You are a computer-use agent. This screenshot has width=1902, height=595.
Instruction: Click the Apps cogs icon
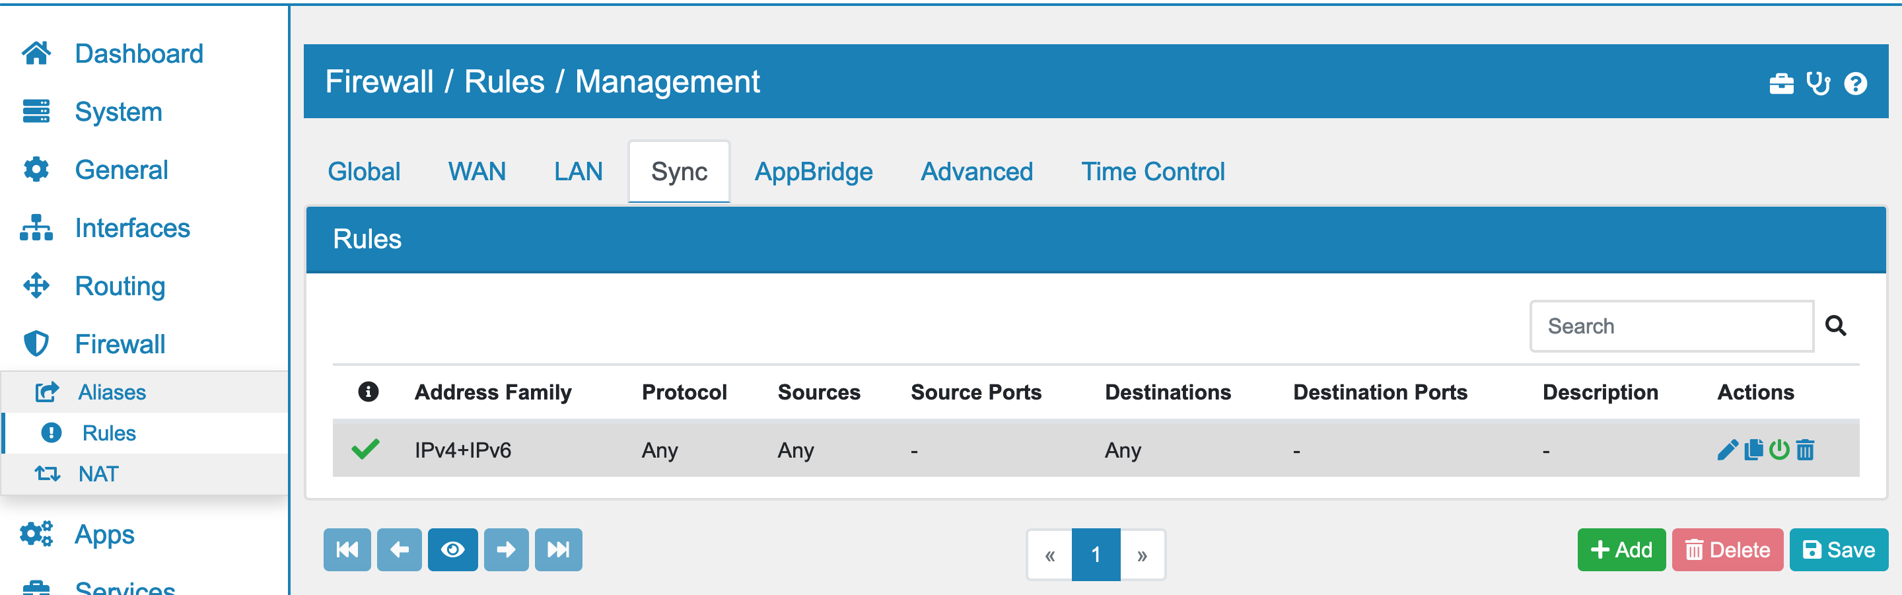coord(36,534)
